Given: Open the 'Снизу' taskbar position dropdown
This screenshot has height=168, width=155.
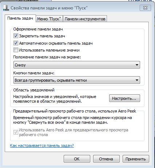Looking at the screenshot, I should [x=77, y=65].
